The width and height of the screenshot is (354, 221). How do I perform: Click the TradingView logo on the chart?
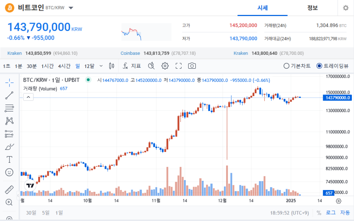[x=30, y=186]
